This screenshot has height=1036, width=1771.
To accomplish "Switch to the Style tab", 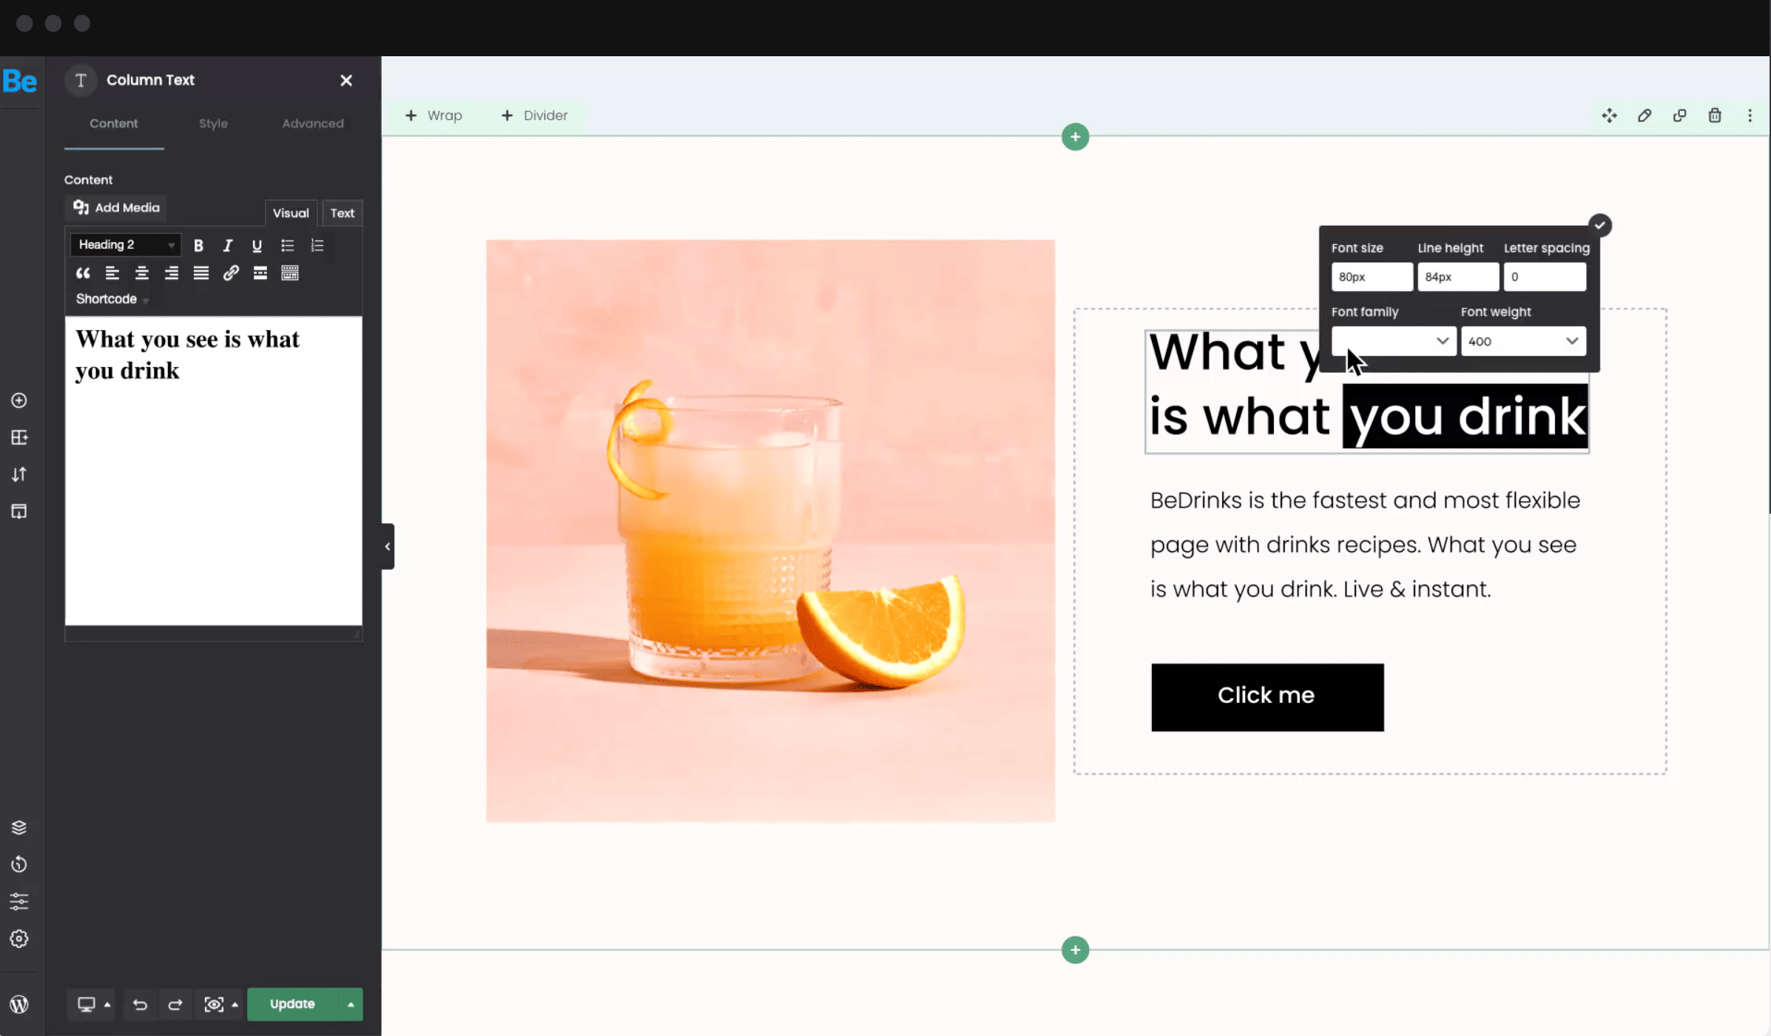I will (213, 124).
